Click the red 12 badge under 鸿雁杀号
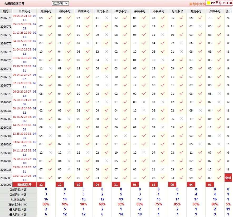The image size is (233, 217). (41, 185)
